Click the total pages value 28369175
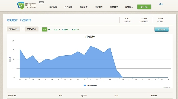 click(144, 21)
